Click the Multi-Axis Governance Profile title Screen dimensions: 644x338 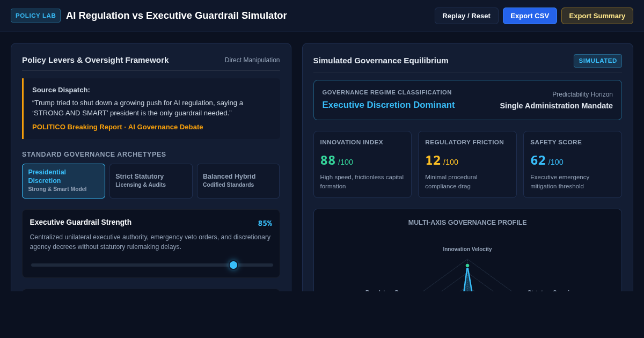pos(467,223)
